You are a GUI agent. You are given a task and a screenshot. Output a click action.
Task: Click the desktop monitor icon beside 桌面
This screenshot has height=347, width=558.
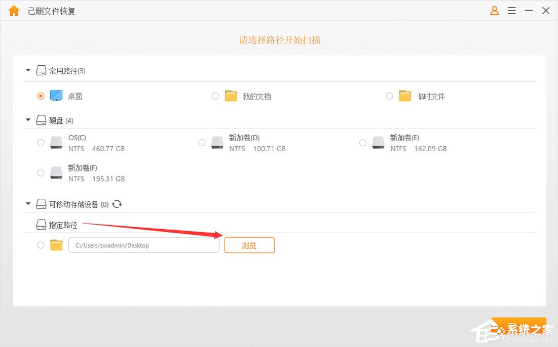[57, 96]
